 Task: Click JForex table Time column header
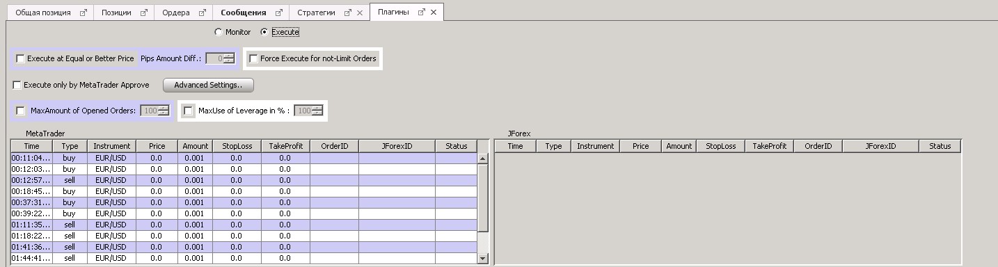coord(515,146)
